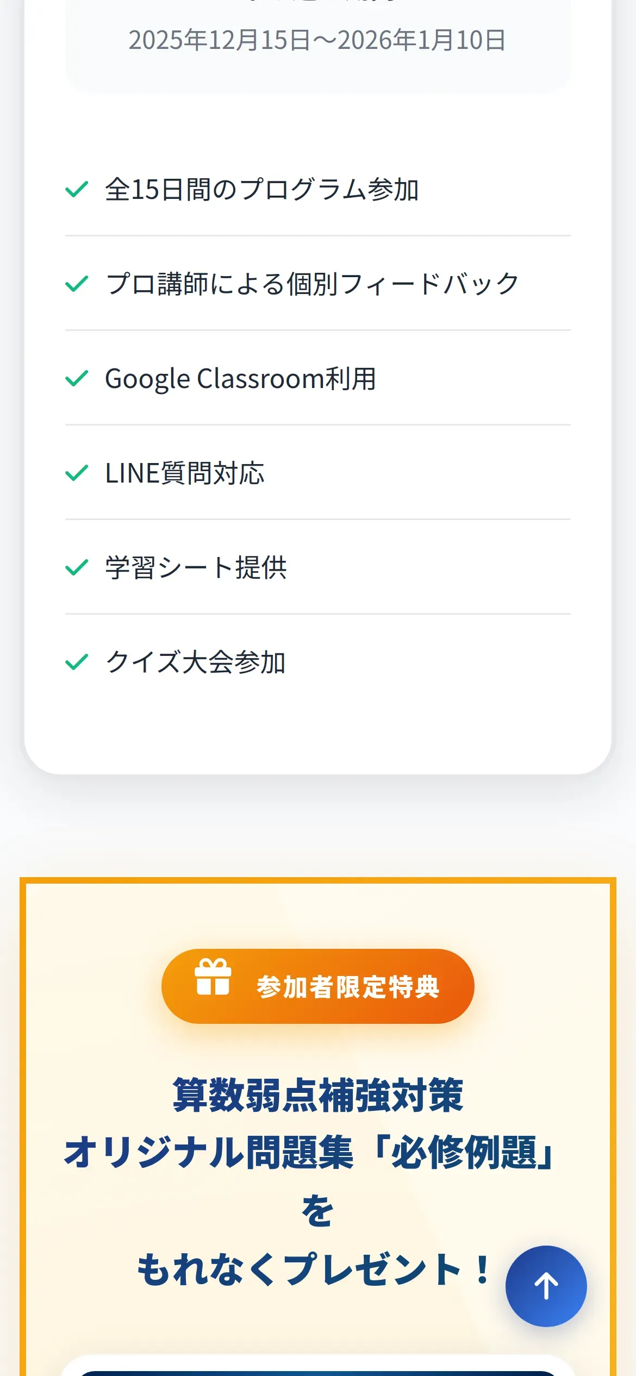Click the もれなくプレゼント！ text

[x=314, y=1269]
